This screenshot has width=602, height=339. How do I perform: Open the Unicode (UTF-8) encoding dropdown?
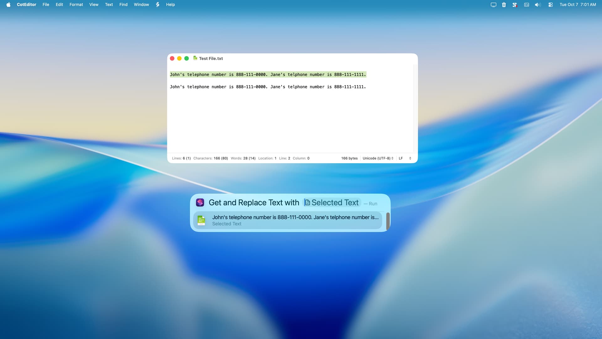tap(378, 158)
